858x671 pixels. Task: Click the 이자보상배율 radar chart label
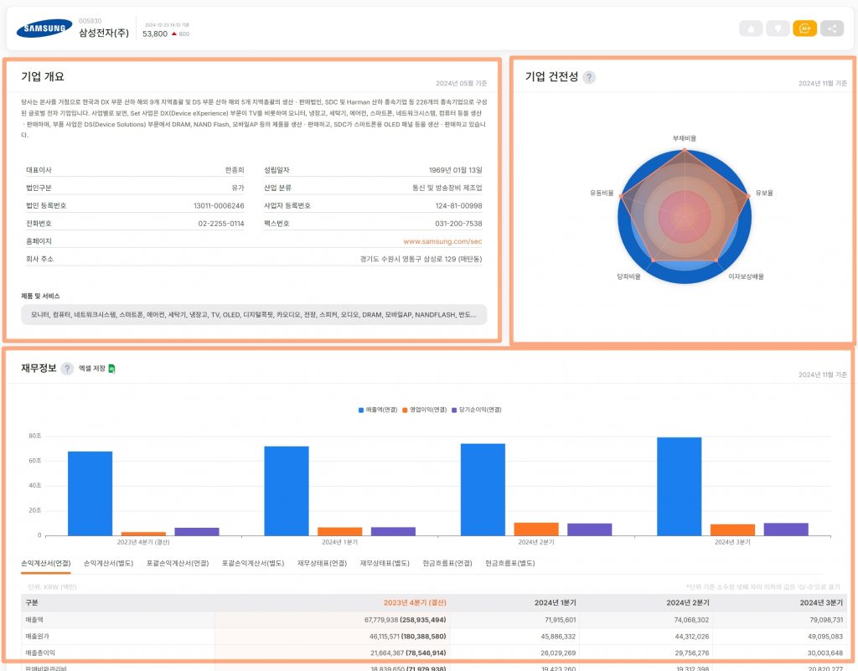click(x=746, y=276)
